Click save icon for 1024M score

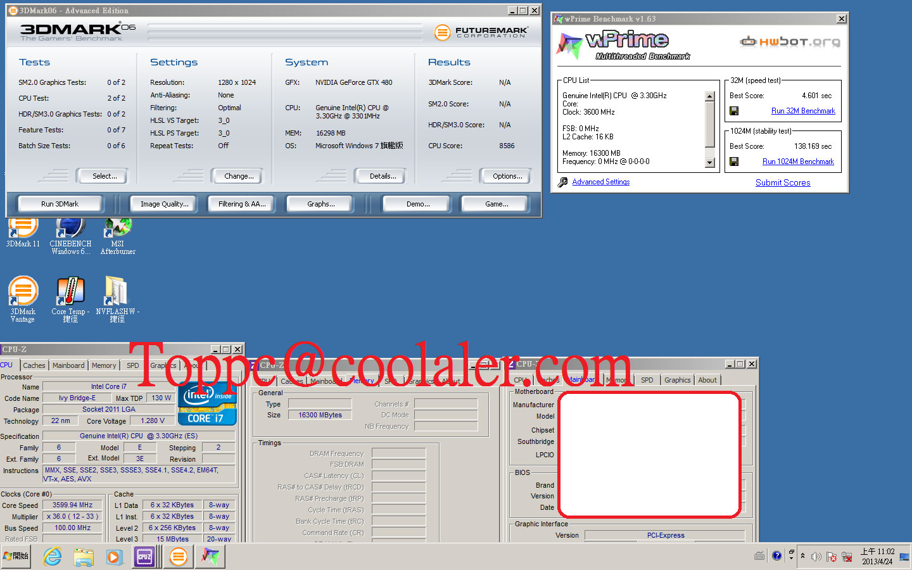(x=734, y=161)
